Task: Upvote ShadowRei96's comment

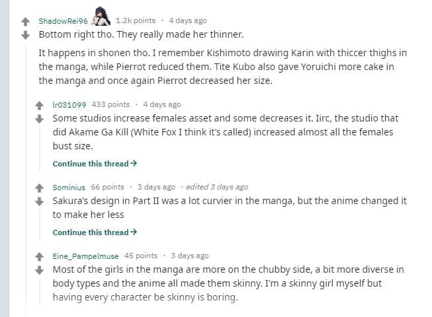Action: click(x=25, y=22)
